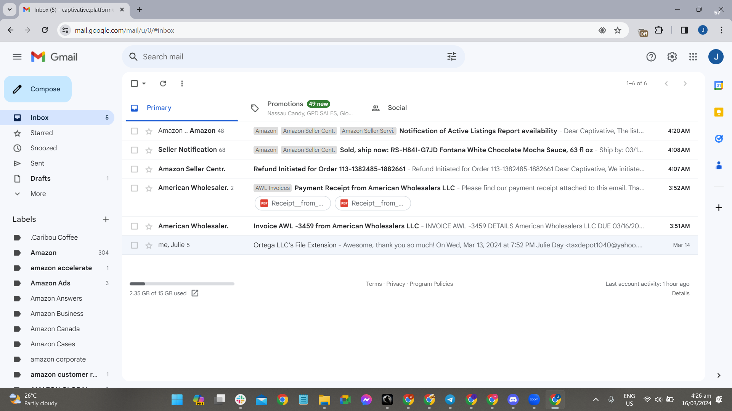The height and width of the screenshot is (411, 732).
Task: Open a new Chrome tab
Action: pyautogui.click(x=140, y=10)
